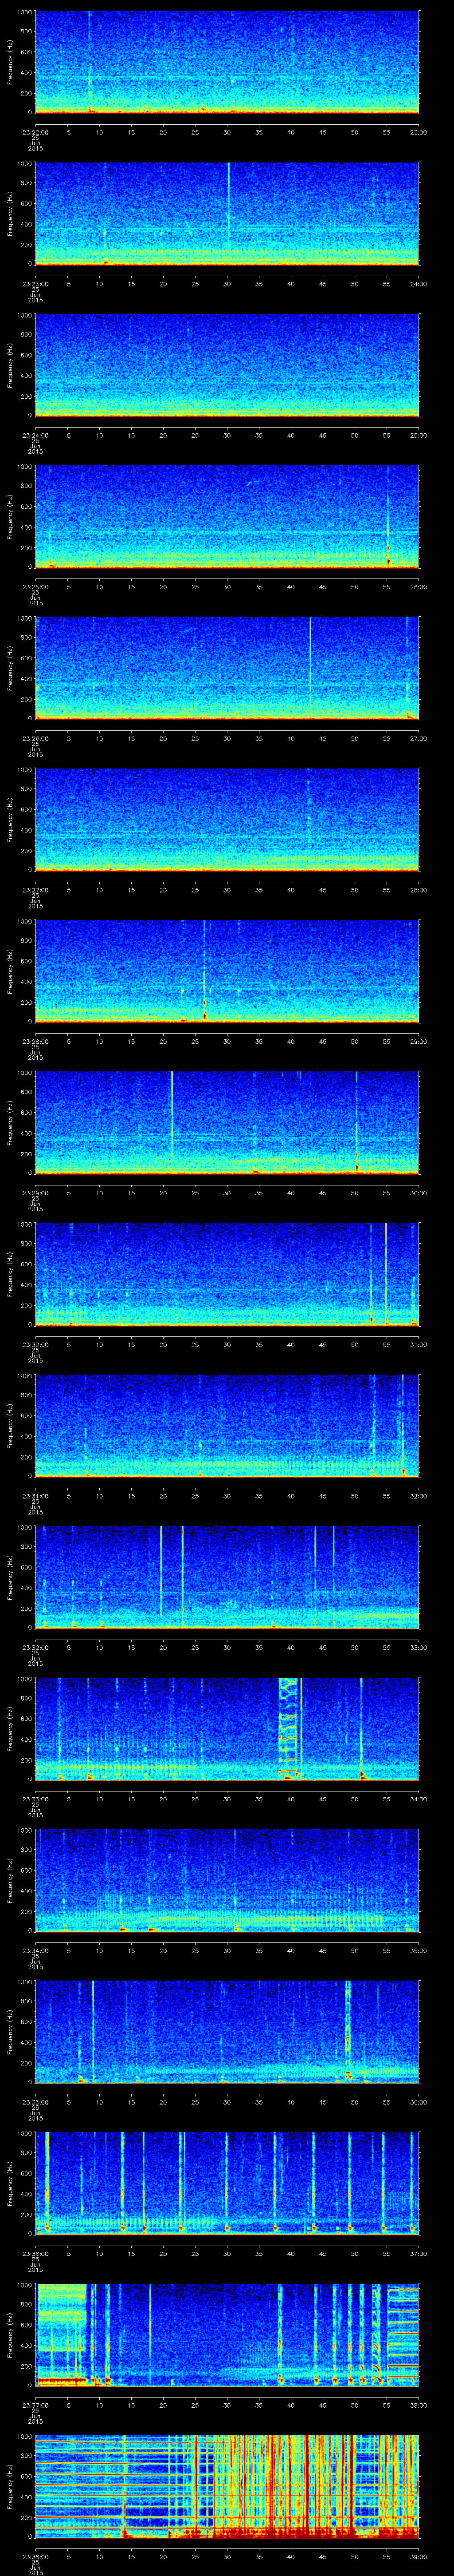Click the 30:00 end time label
The image size is (454, 2576).
[x=418, y=1192]
